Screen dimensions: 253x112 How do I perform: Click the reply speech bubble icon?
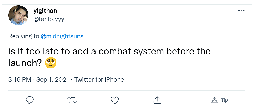click(30, 100)
